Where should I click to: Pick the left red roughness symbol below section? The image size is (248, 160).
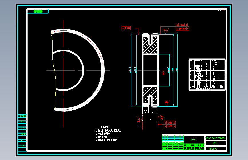click(x=140, y=120)
